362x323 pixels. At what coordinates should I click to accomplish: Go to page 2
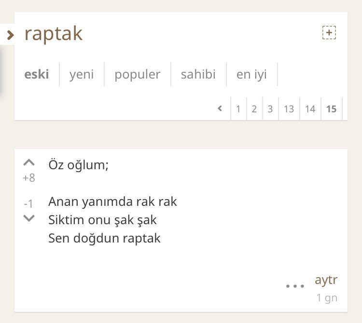click(254, 109)
